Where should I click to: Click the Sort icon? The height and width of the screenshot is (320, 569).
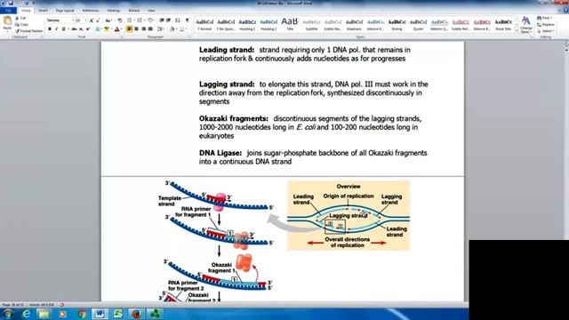coord(178,20)
